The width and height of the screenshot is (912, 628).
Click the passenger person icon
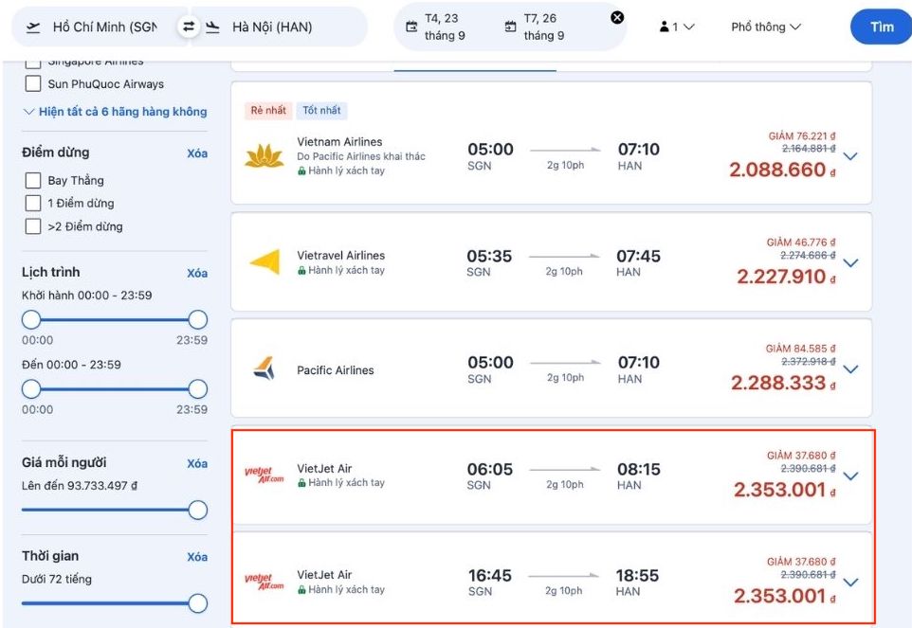(x=664, y=27)
